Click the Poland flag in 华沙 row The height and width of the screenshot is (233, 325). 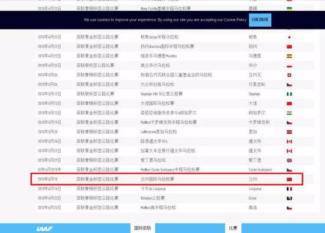pyautogui.click(x=289, y=66)
